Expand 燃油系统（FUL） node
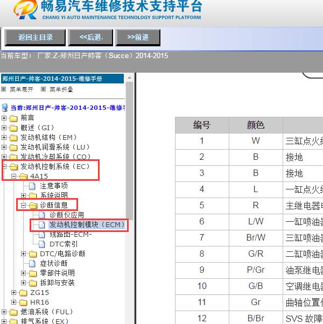This screenshot has width=323, height=324. 4,312
